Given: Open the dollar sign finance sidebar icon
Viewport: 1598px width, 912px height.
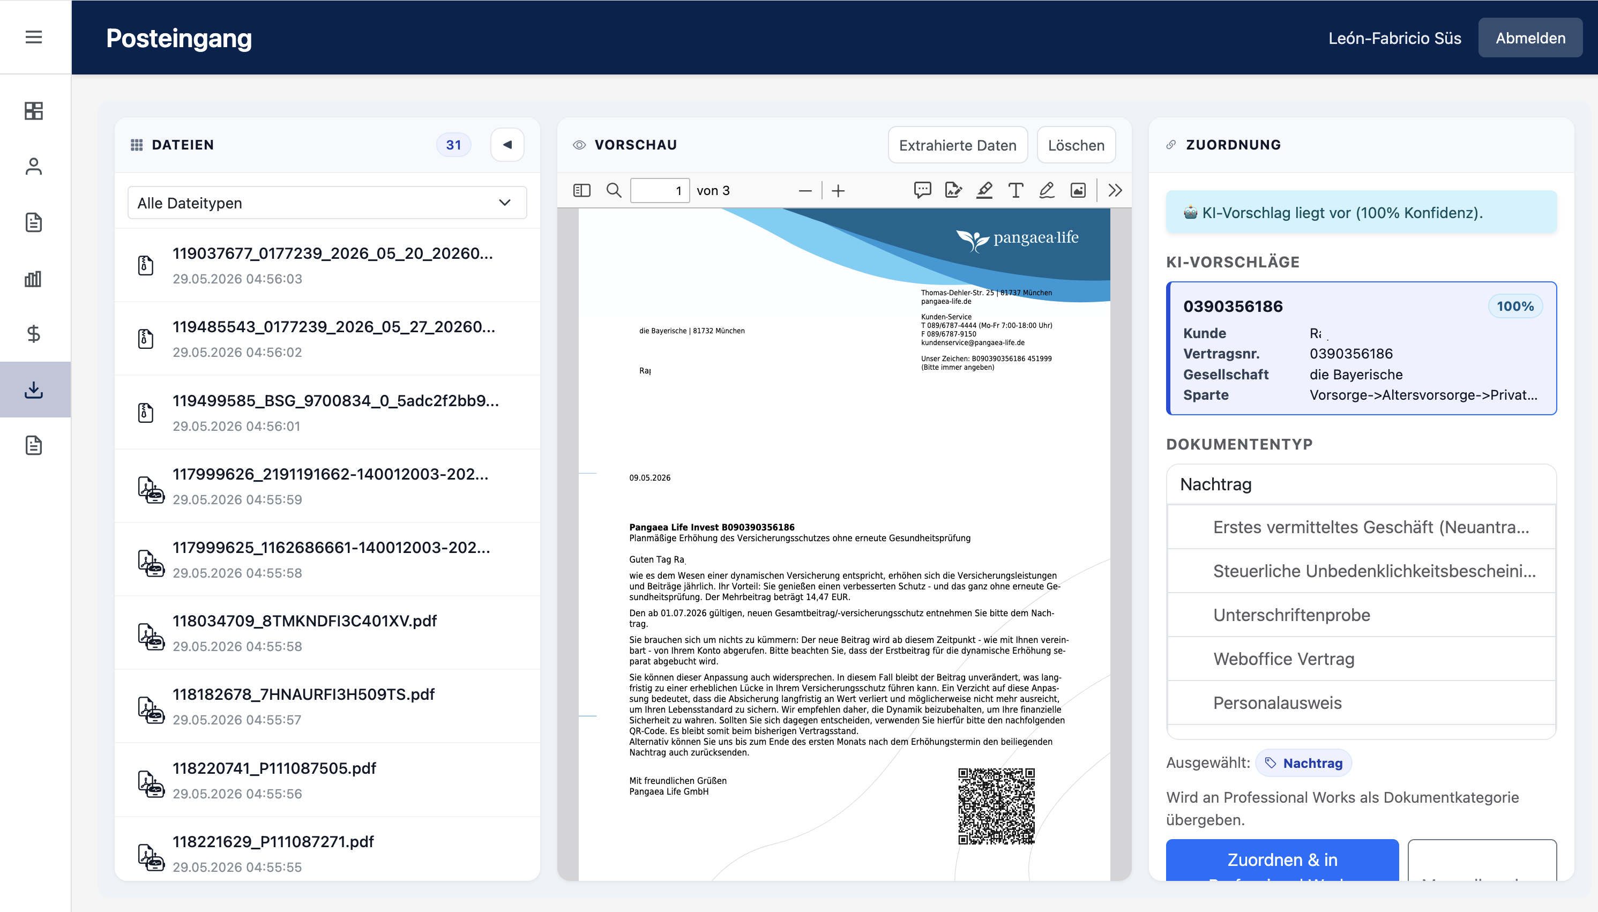Looking at the screenshot, I should tap(34, 334).
